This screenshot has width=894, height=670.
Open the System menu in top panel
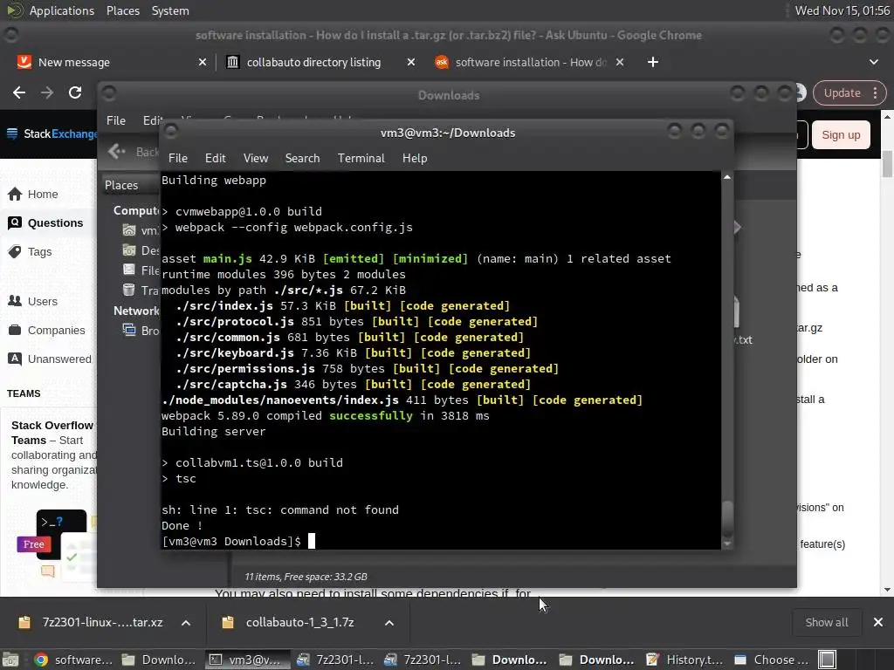pos(170,10)
